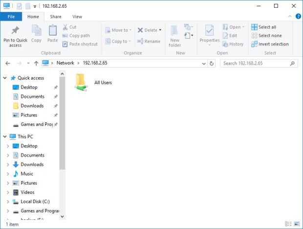Click Paste shortcut in ribbon
The height and width of the screenshot is (229, 303).
pos(80,44)
